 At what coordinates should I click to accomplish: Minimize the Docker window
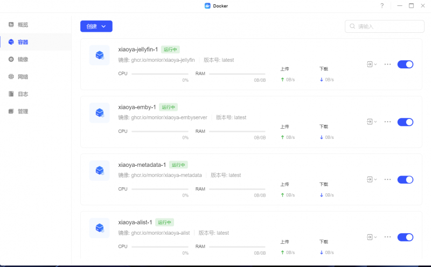(x=400, y=6)
